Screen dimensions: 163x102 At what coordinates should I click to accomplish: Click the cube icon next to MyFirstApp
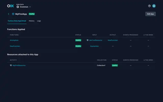tap(13, 14)
